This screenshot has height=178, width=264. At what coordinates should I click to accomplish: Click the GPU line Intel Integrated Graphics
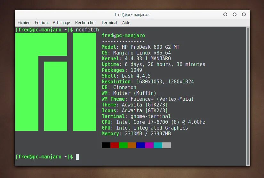point(145,128)
